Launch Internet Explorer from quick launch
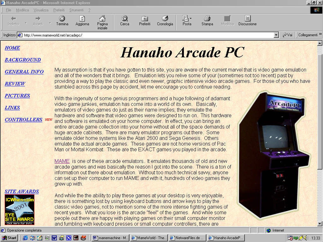 pos(25,238)
